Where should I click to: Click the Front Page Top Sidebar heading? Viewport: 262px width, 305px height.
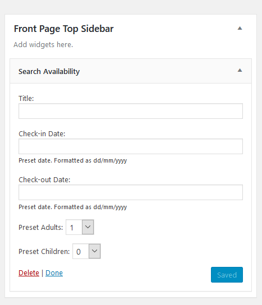63,29
